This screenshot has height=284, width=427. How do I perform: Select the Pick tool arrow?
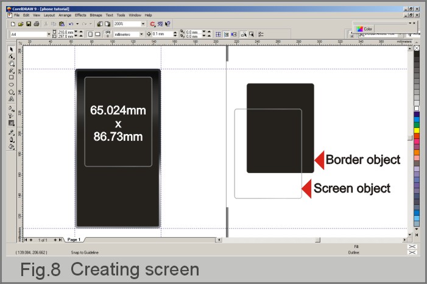[x=11, y=49]
